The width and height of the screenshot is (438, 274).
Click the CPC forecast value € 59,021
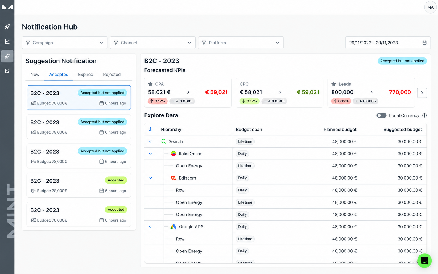coord(308,92)
